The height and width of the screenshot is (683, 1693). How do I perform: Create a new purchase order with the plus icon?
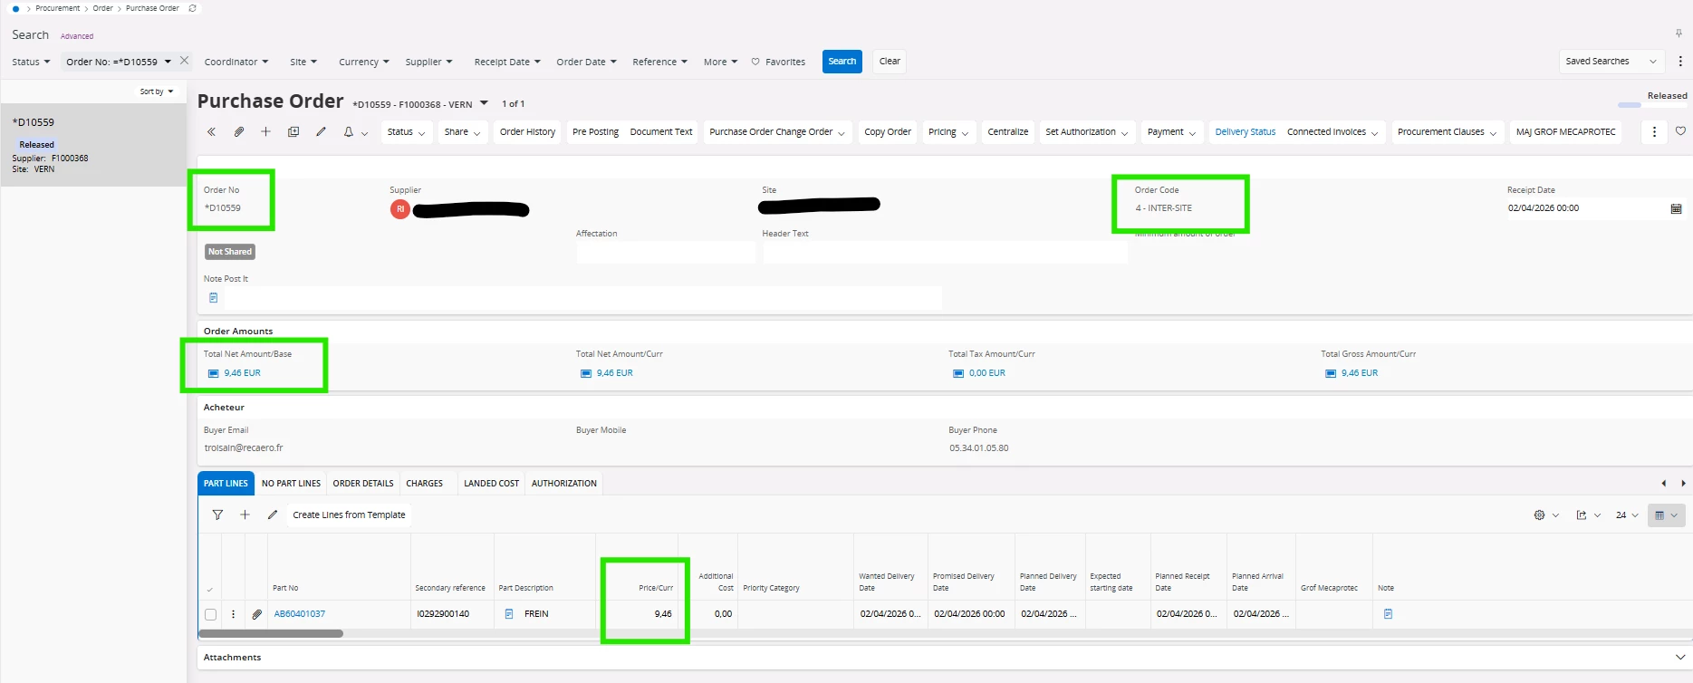click(265, 132)
